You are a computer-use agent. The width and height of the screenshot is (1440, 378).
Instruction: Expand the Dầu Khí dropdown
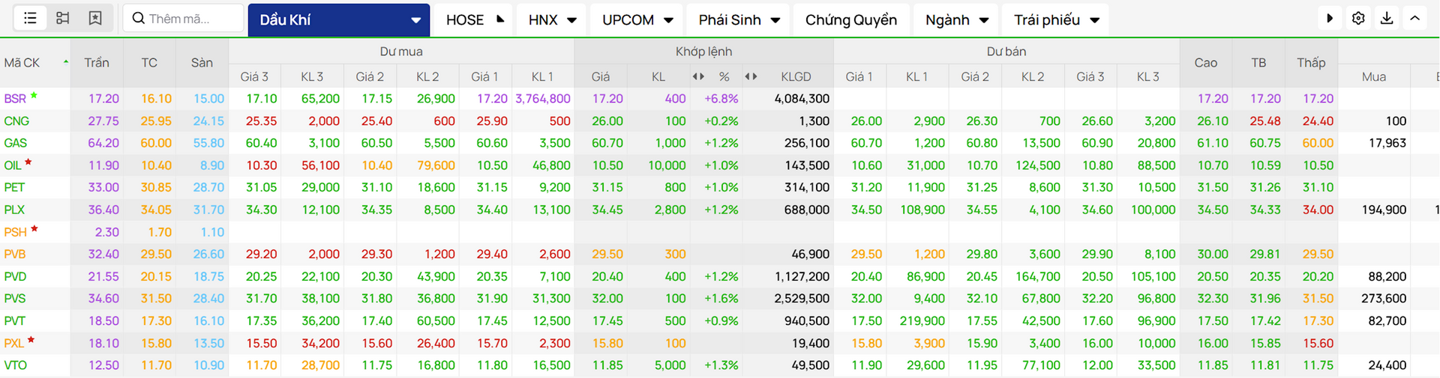coord(415,20)
